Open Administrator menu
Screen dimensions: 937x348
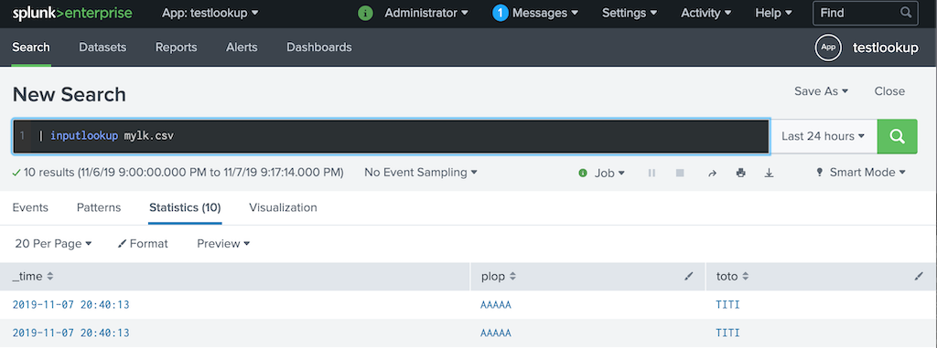click(426, 13)
